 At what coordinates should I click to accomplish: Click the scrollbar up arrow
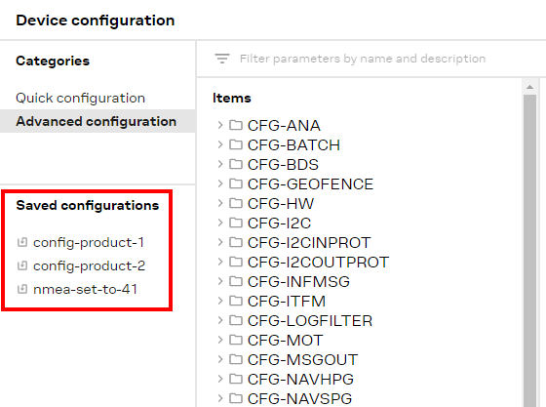point(529,87)
